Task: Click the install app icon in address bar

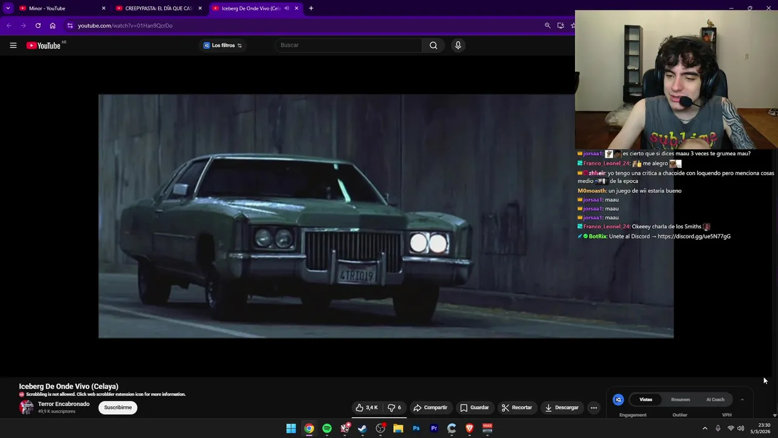Action: coord(560,26)
